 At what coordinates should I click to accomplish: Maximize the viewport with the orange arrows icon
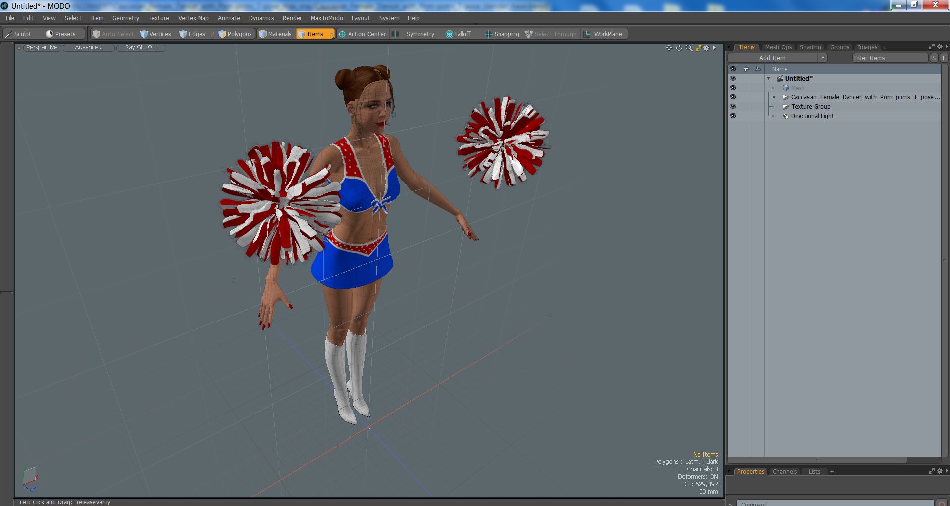tap(698, 48)
